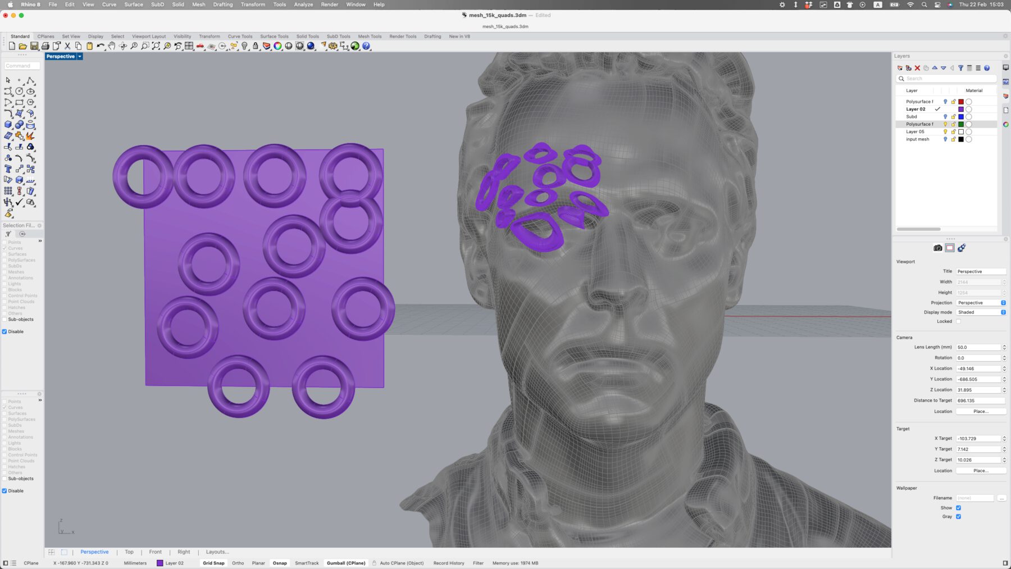Viewport: 1011px width, 569px height.
Task: Click the lightbulb Hide objects icon
Action: (244, 46)
